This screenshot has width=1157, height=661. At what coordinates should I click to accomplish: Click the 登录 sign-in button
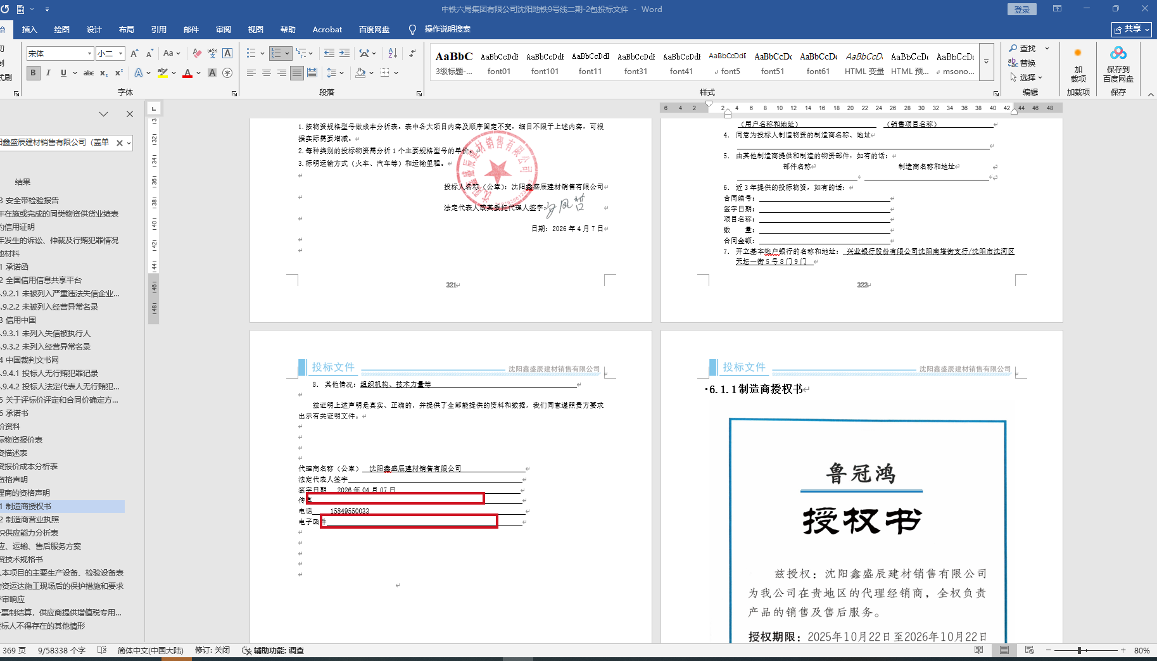[x=1022, y=9]
